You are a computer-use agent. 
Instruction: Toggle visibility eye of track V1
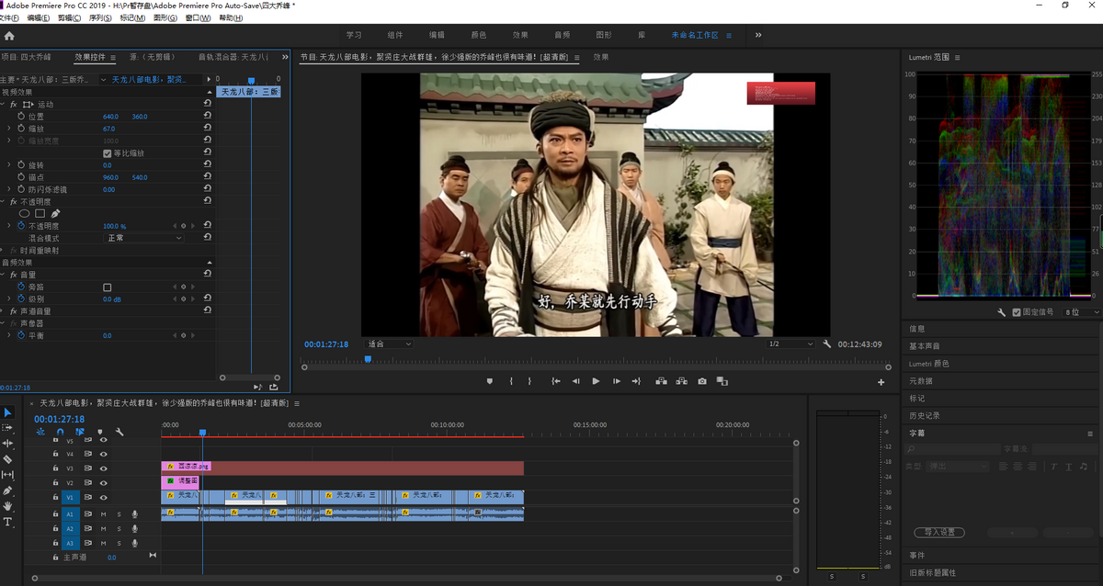pos(103,497)
